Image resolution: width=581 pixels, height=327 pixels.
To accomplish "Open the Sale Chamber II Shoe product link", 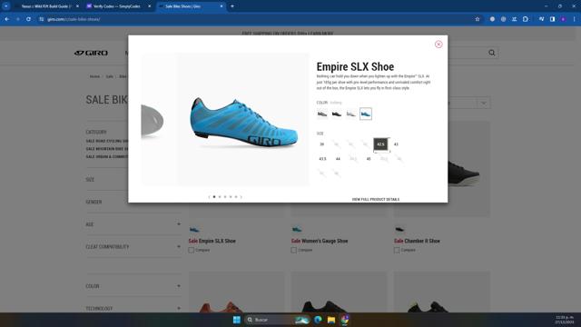I will [x=417, y=241].
